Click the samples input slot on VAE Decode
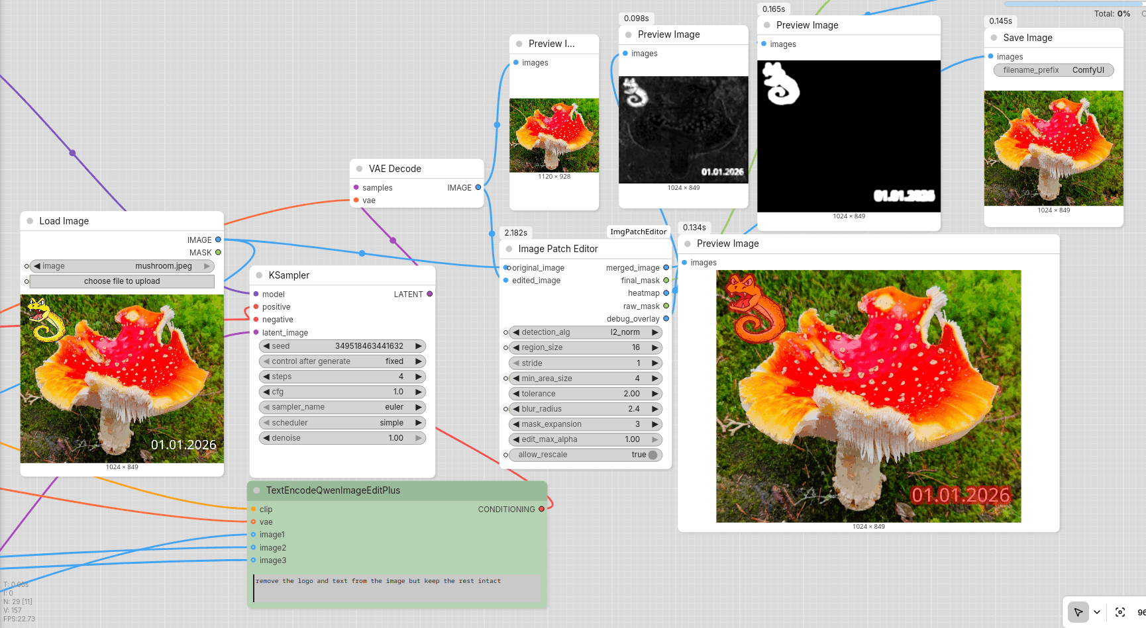Image resolution: width=1146 pixels, height=628 pixels. click(356, 187)
